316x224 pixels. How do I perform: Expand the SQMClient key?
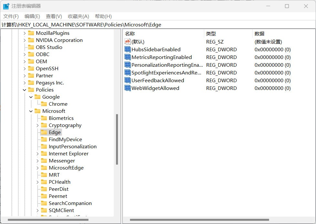coord(37,210)
